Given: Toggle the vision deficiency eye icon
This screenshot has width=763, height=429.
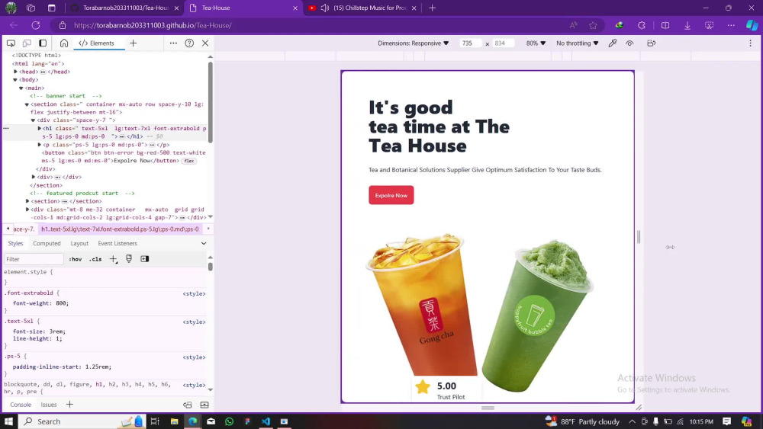Looking at the screenshot, I should click(629, 43).
